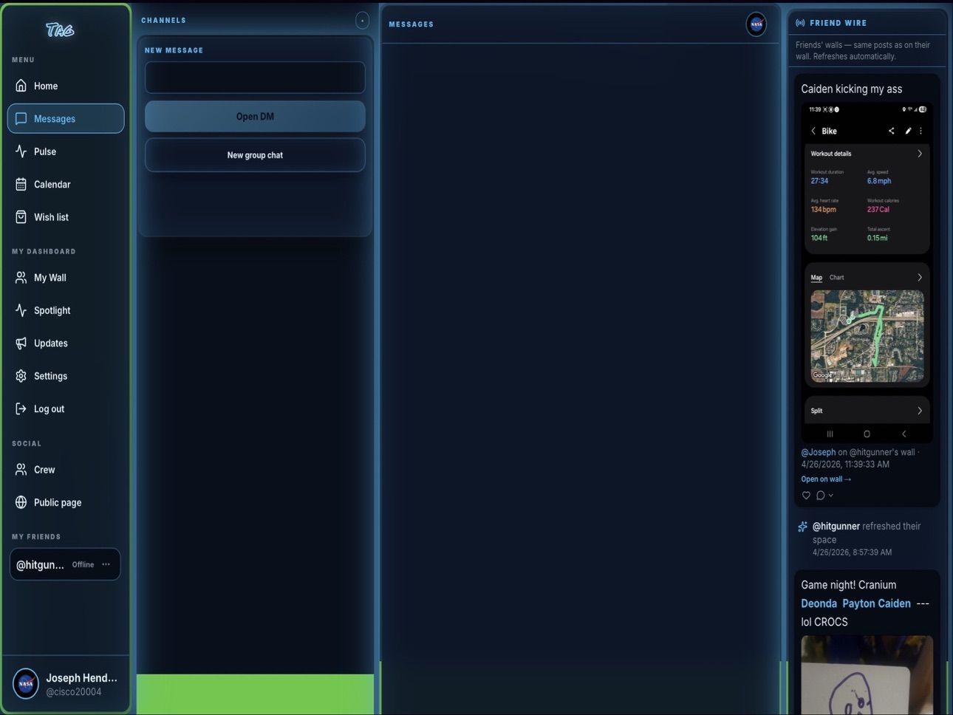Go to Home in the menu
The height and width of the screenshot is (715, 953).
66,86
